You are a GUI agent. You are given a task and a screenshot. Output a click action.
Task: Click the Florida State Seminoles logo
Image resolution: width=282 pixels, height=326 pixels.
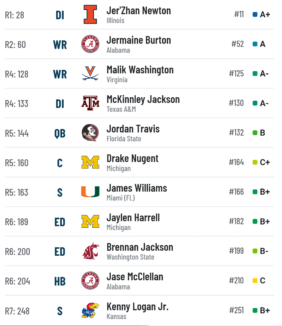pyautogui.click(x=90, y=132)
